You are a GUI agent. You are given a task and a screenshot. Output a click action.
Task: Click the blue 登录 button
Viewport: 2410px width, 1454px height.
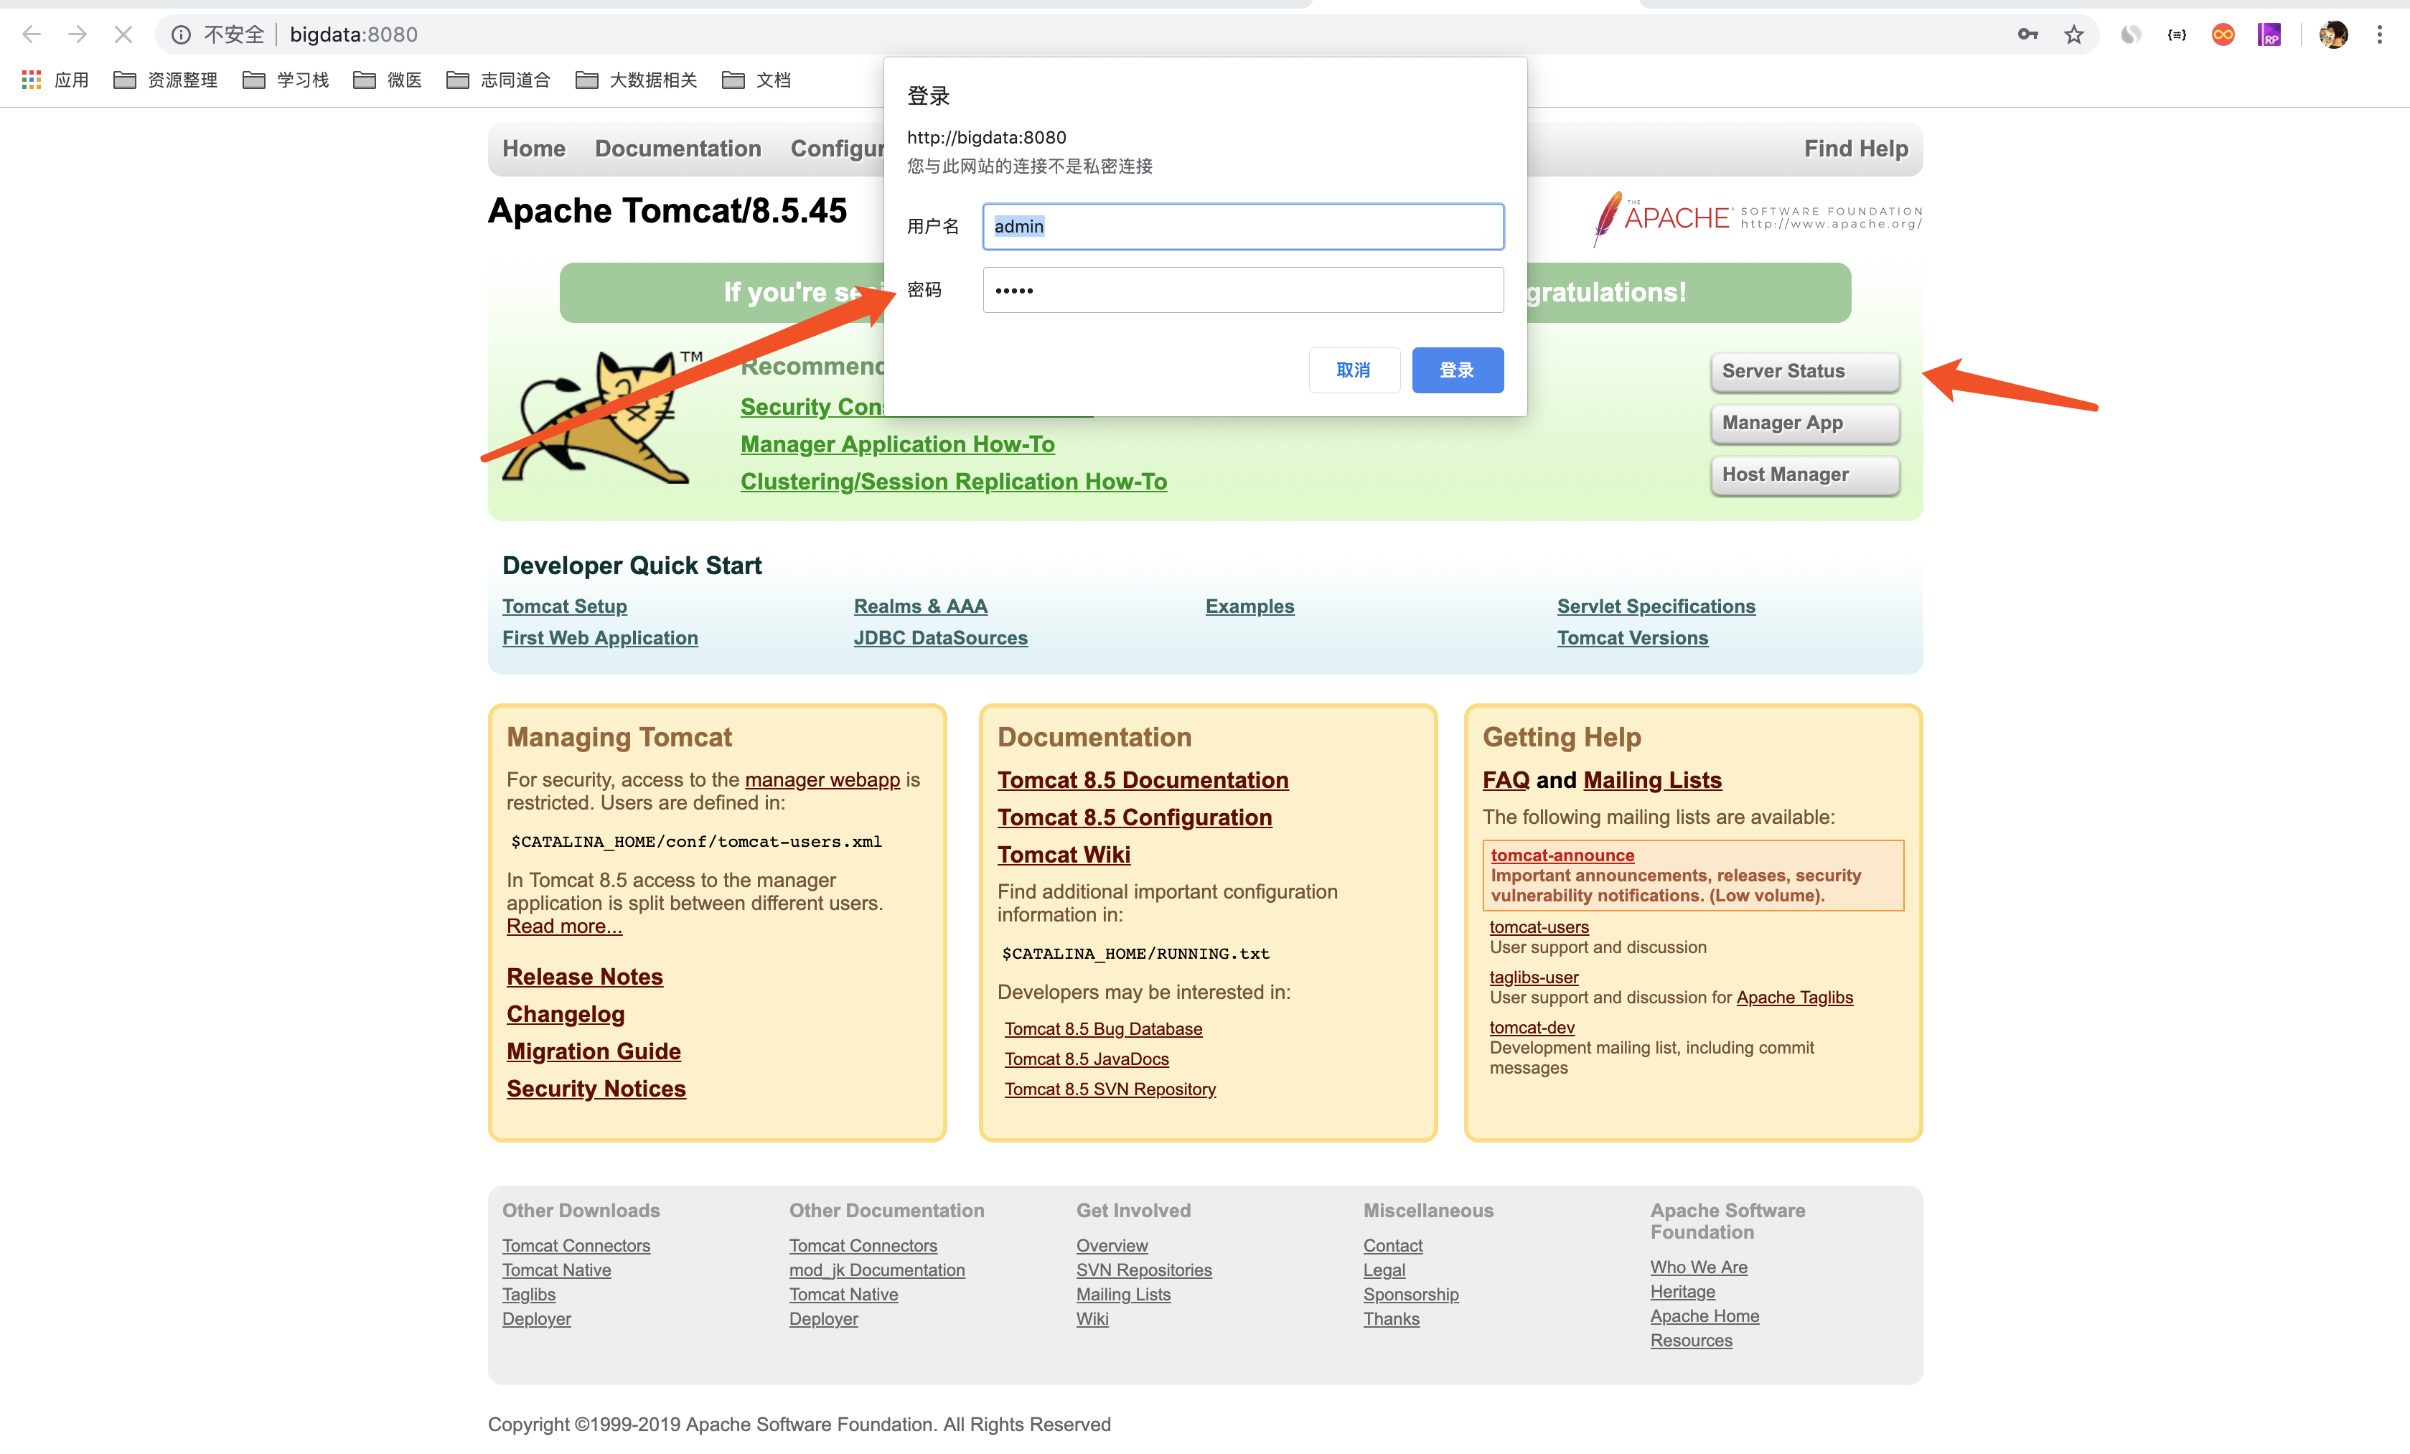[1458, 370]
